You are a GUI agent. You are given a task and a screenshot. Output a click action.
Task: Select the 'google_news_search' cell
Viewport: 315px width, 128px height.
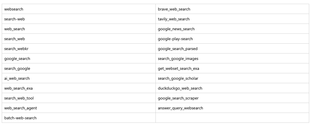click(x=176, y=29)
